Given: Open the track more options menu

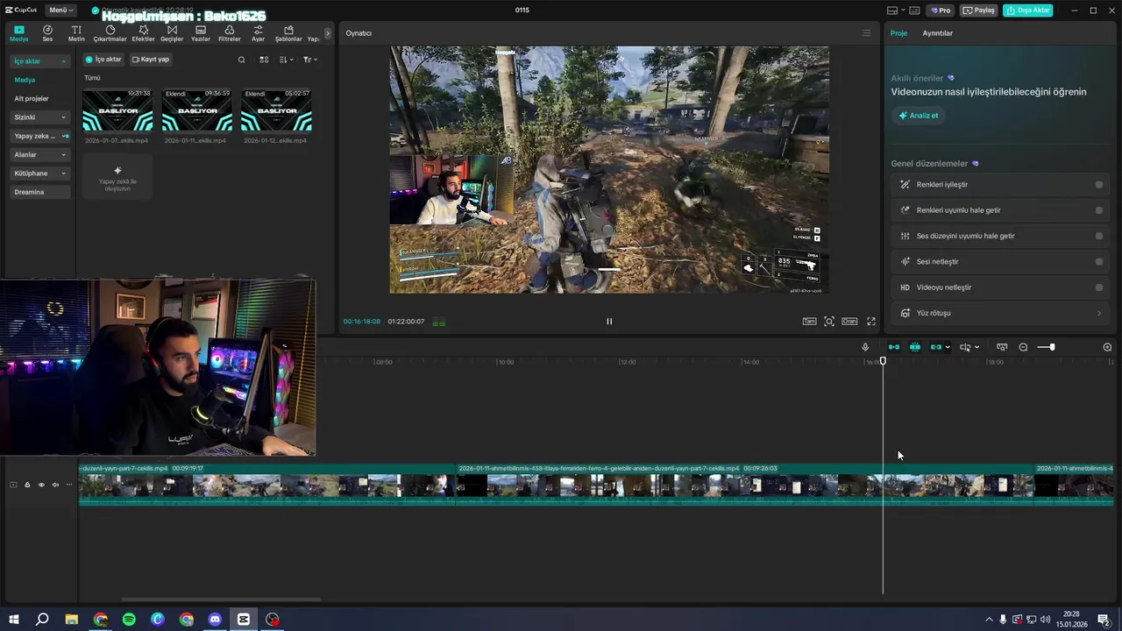Looking at the screenshot, I should click(69, 485).
